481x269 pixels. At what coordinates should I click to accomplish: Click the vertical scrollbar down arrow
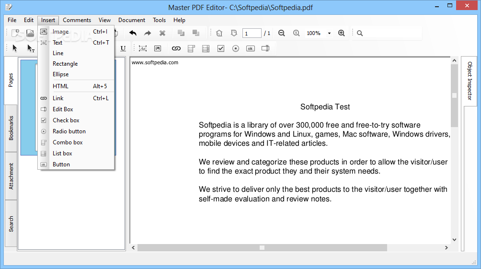click(x=454, y=240)
